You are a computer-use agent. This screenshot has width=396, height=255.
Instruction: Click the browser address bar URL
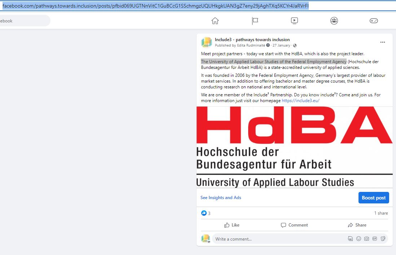click(x=155, y=6)
